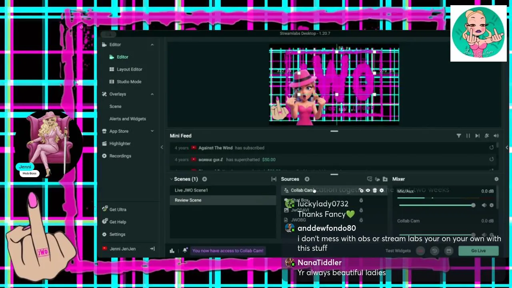The height and width of the screenshot is (288, 512).
Task: Open Mic/Aux channel settings gear
Action: coord(492,205)
